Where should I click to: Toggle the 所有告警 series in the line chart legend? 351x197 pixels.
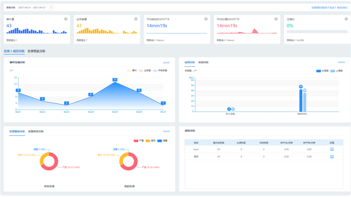(160, 71)
